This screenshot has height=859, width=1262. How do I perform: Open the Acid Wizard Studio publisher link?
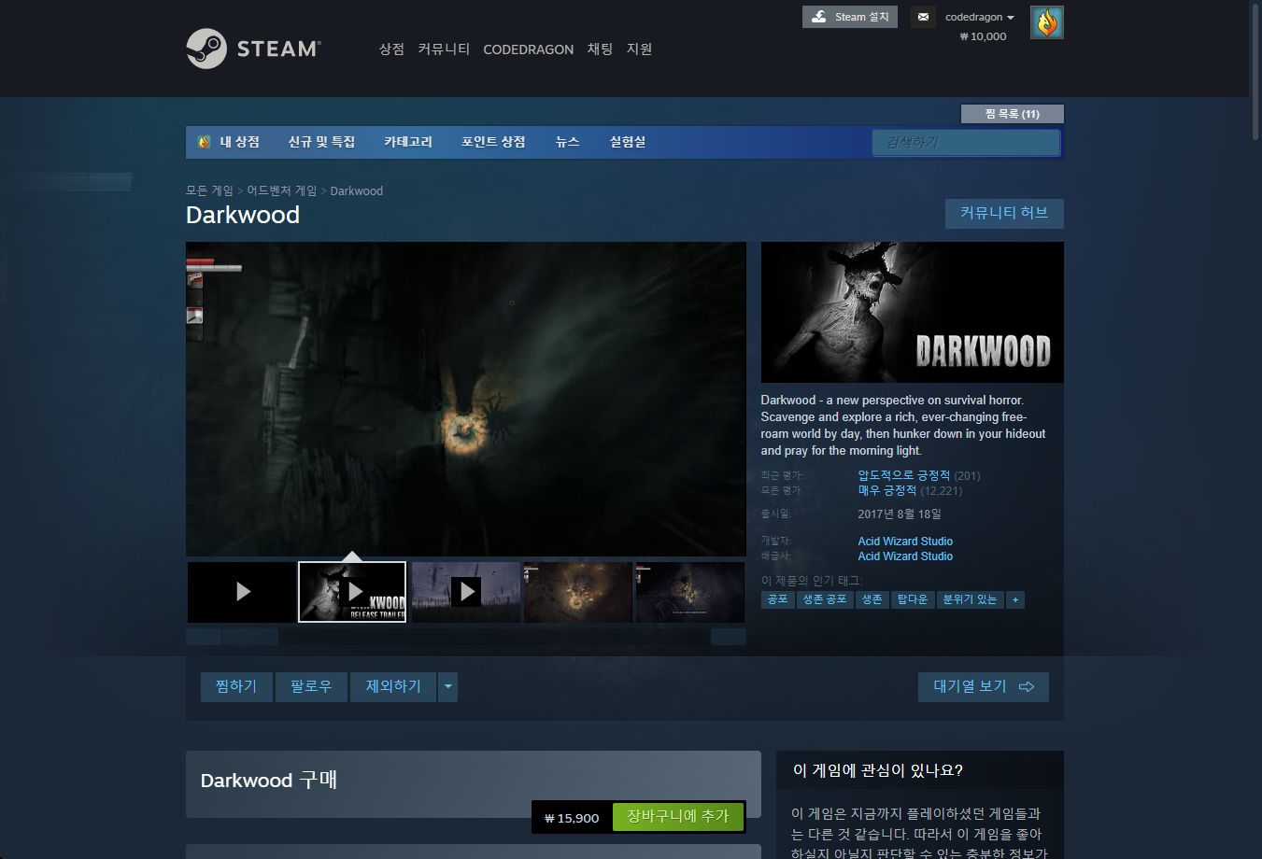pos(905,556)
